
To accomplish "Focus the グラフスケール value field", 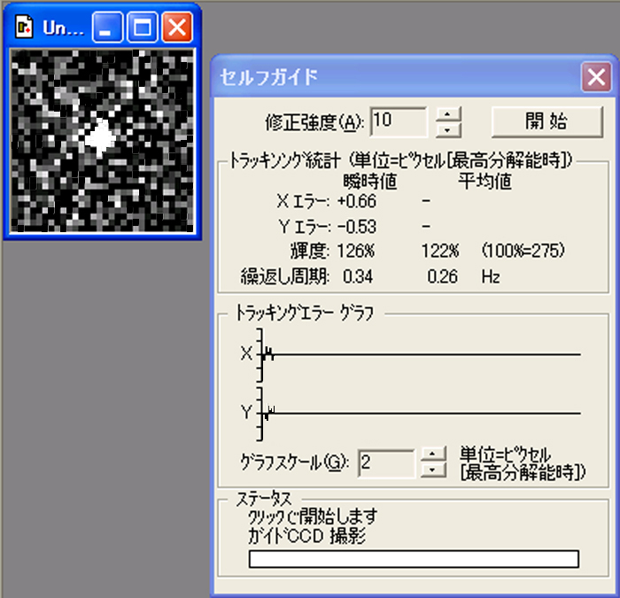I will (386, 462).
